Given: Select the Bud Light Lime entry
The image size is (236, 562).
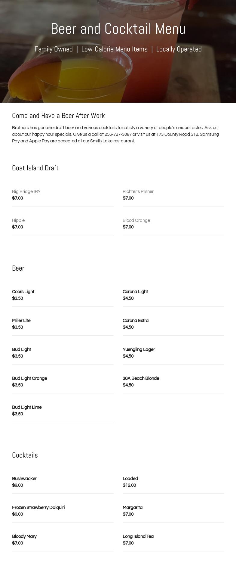Looking at the screenshot, I should click(27, 407).
